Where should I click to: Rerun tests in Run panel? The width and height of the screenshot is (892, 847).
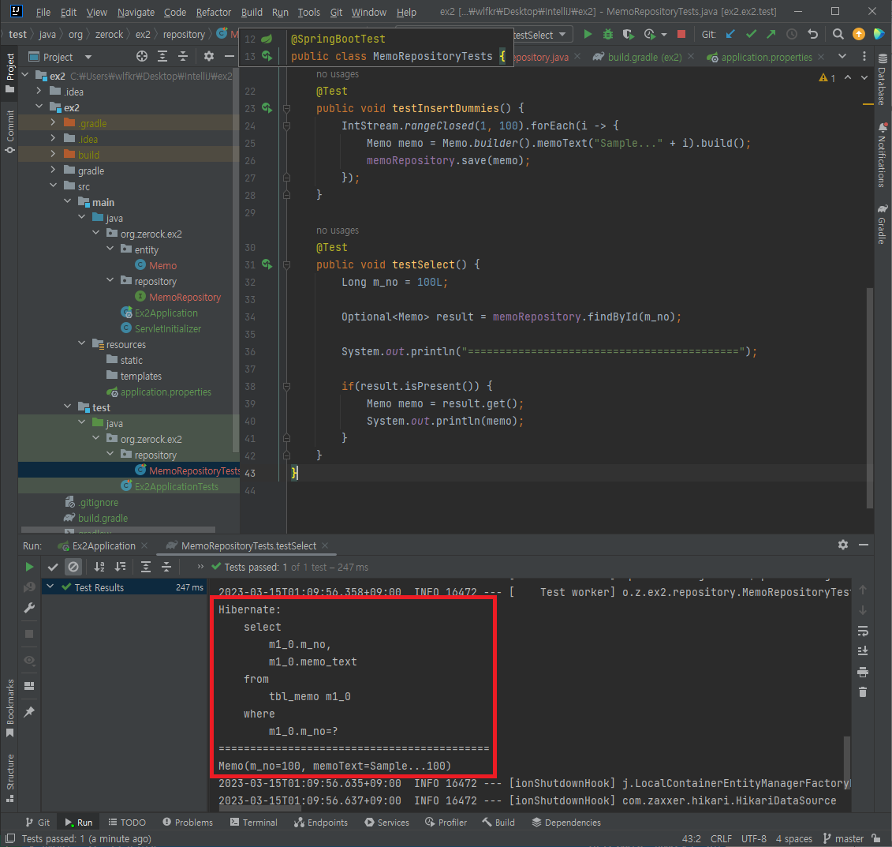pos(29,567)
